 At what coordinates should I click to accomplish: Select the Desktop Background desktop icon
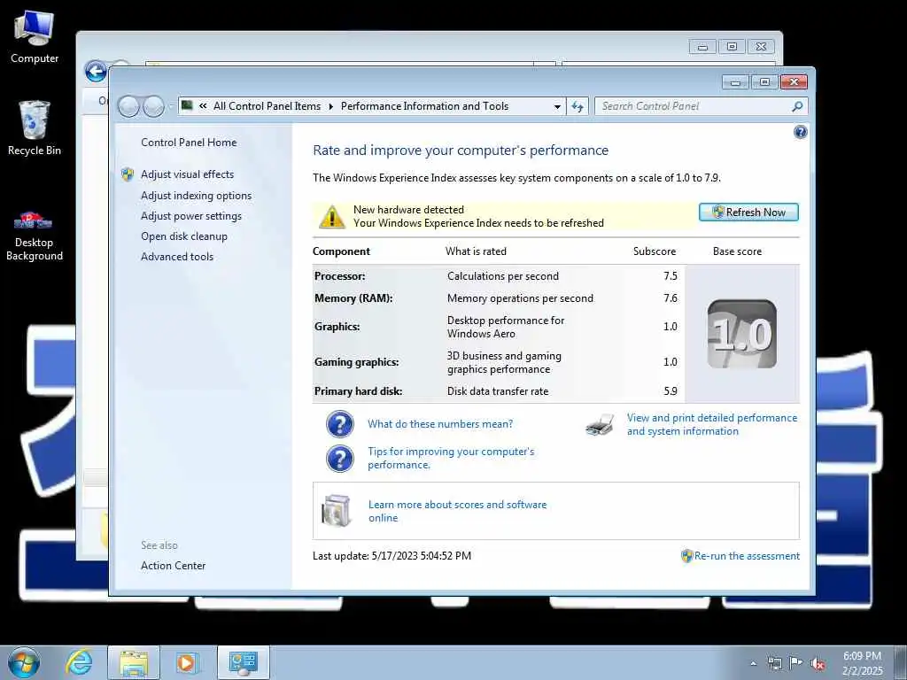point(35,236)
